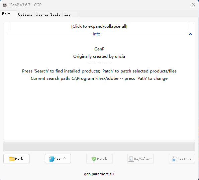Click the Restore file icon

click(x=174, y=159)
